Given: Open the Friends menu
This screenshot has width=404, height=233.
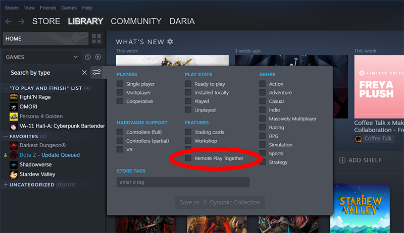Looking at the screenshot, I should [x=47, y=8].
